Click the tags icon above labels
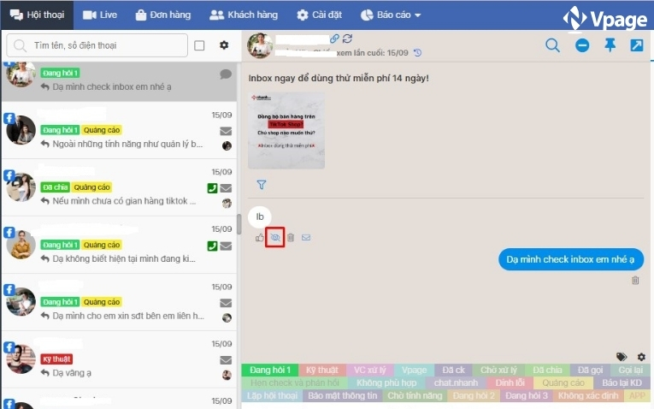Viewport: 654px width, 409px height. pyautogui.click(x=622, y=357)
